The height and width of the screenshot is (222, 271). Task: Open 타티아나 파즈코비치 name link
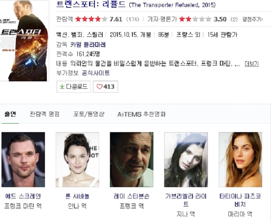240,200
